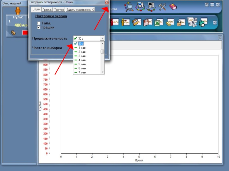Close the Настройки эксперимента dialog
The image size is (229, 171).
click(107, 2)
